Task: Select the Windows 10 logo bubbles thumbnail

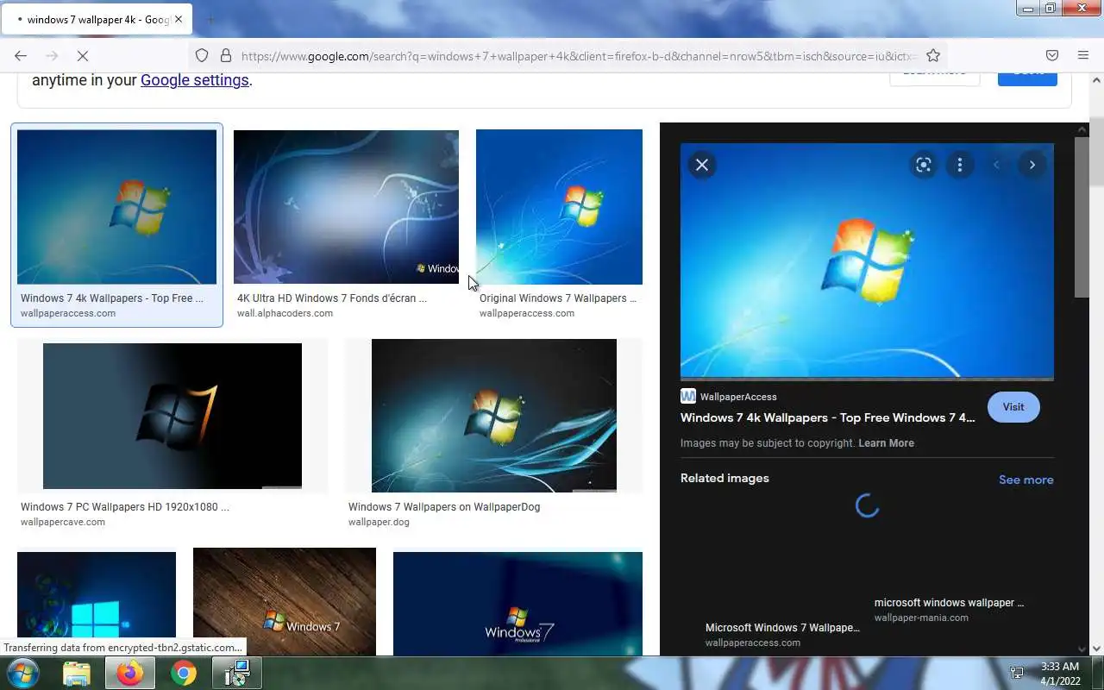Action: tap(97, 604)
